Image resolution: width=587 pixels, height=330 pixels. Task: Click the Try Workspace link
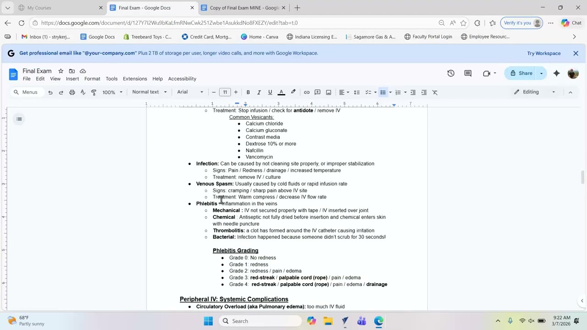click(544, 53)
